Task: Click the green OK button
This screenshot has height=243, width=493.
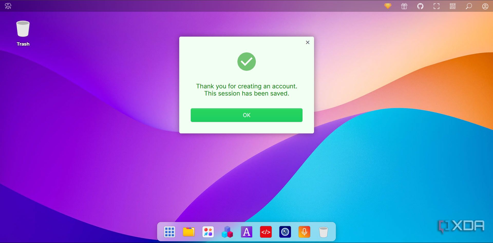Action: click(246, 115)
